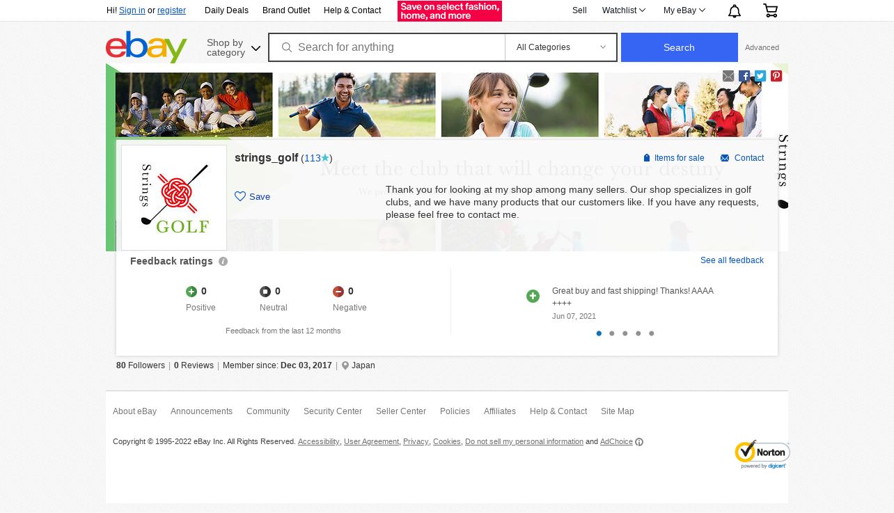Open Community footer link
This screenshot has width=894, height=513.
[268, 411]
